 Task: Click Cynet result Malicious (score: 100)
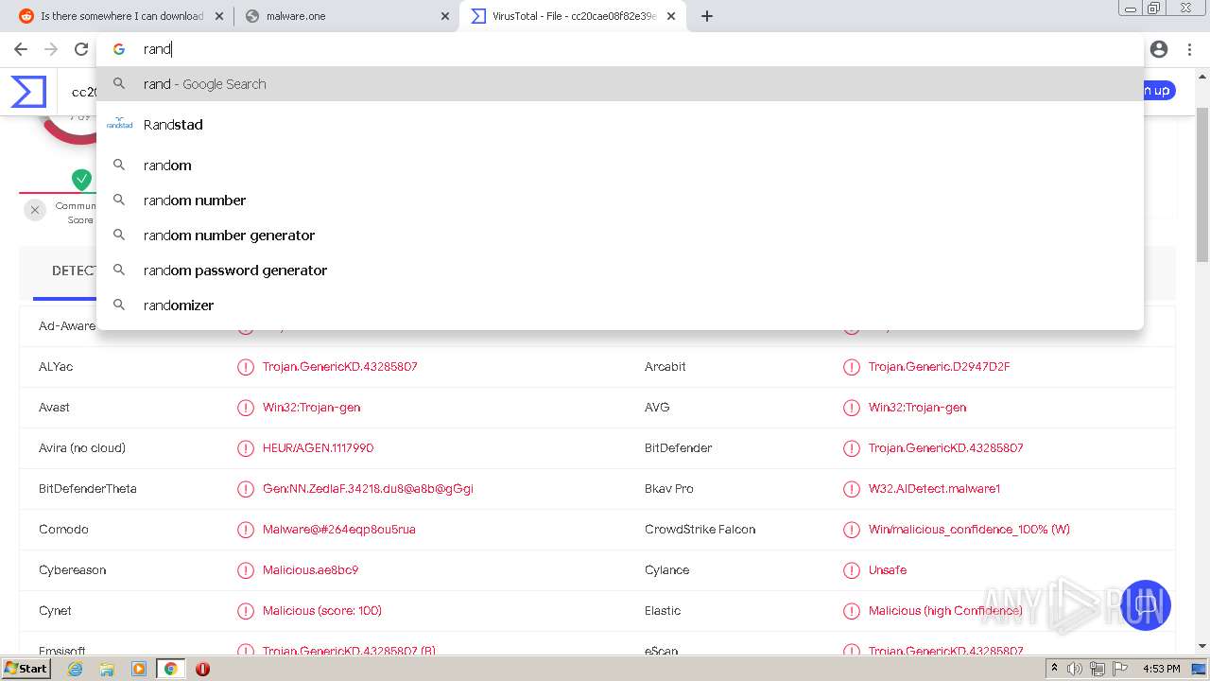(322, 611)
